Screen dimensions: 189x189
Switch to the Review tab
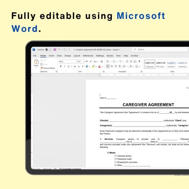click(x=110, y=56)
